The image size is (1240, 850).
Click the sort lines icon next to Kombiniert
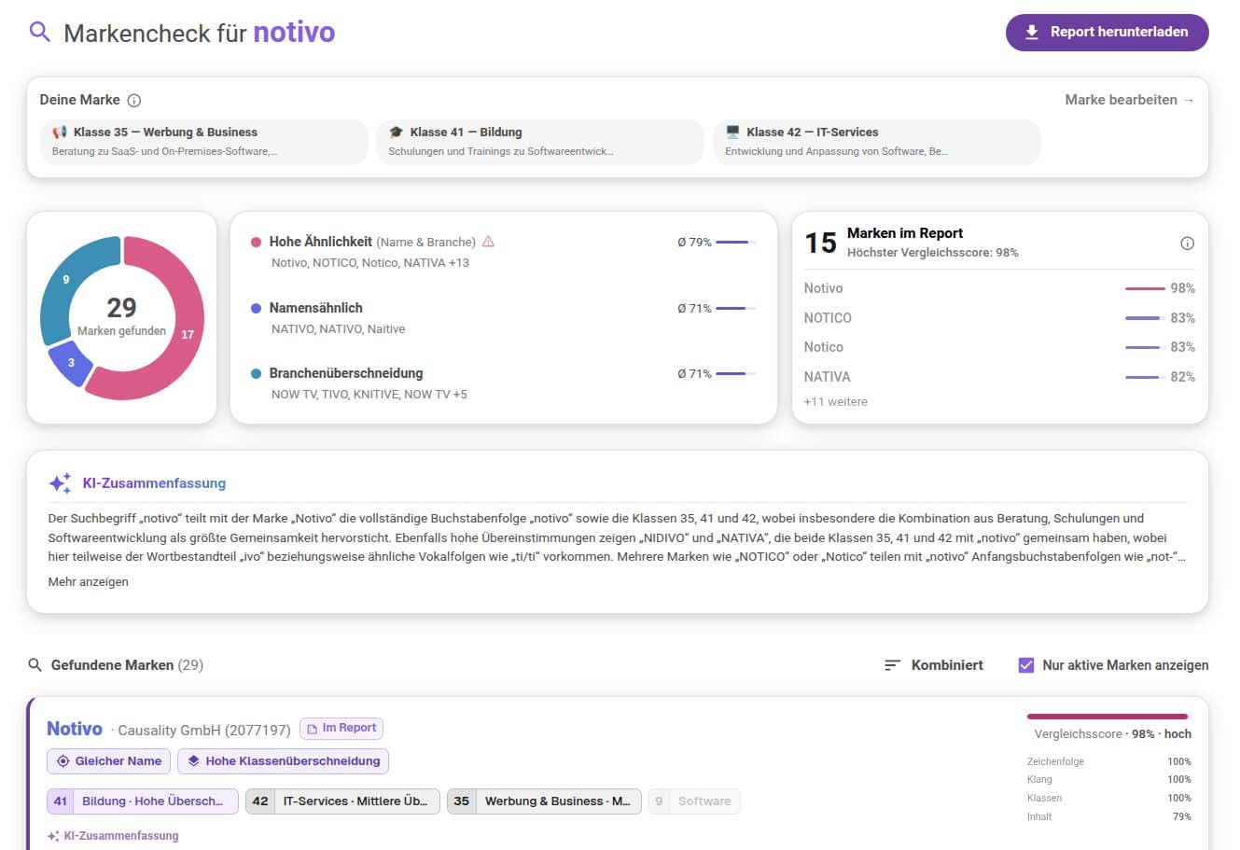tap(892, 665)
